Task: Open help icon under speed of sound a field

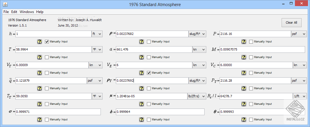Action: (141, 57)
